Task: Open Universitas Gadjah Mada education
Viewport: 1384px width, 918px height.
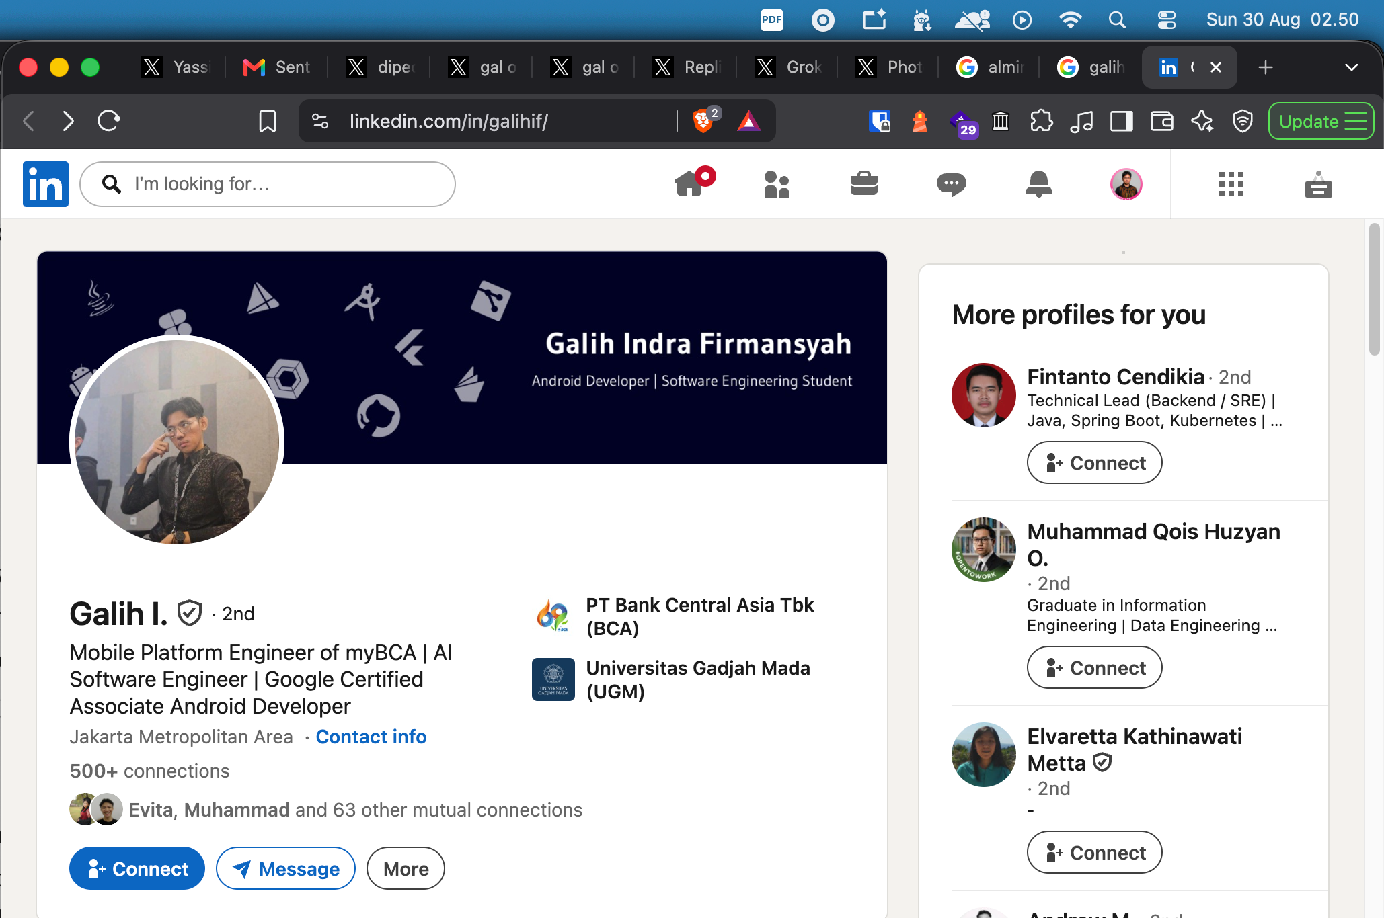Action: point(672,679)
